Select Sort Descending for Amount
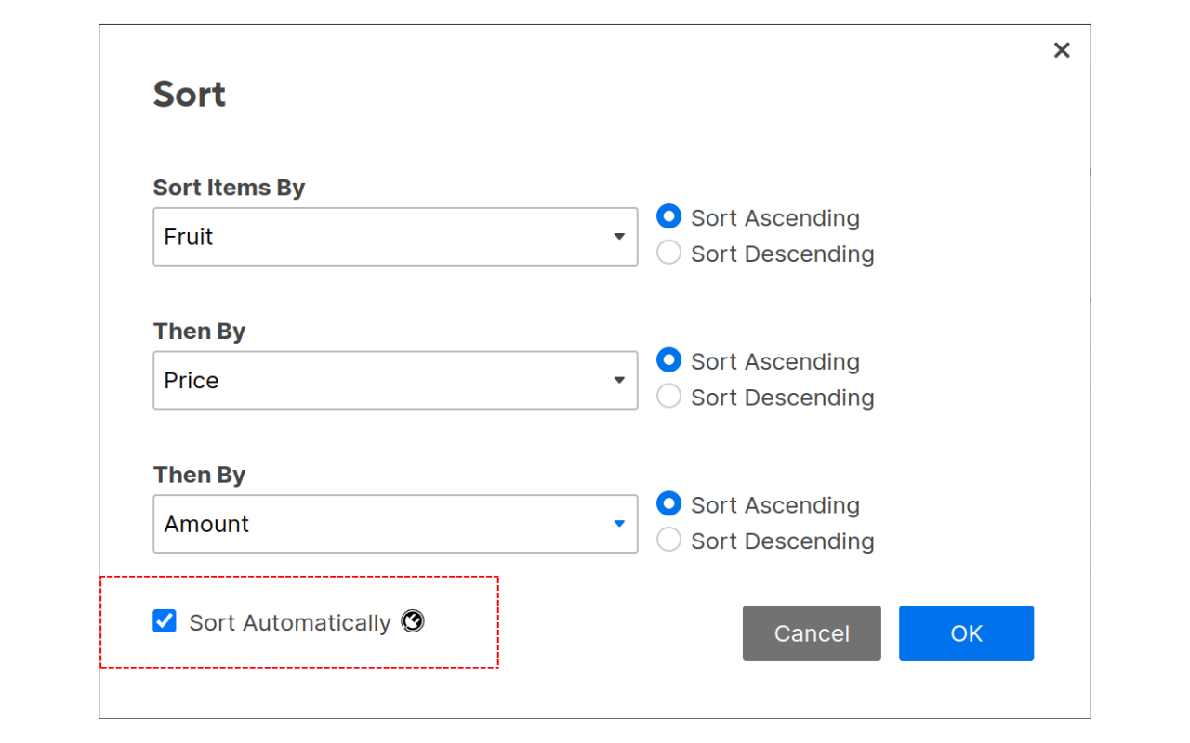 [668, 539]
